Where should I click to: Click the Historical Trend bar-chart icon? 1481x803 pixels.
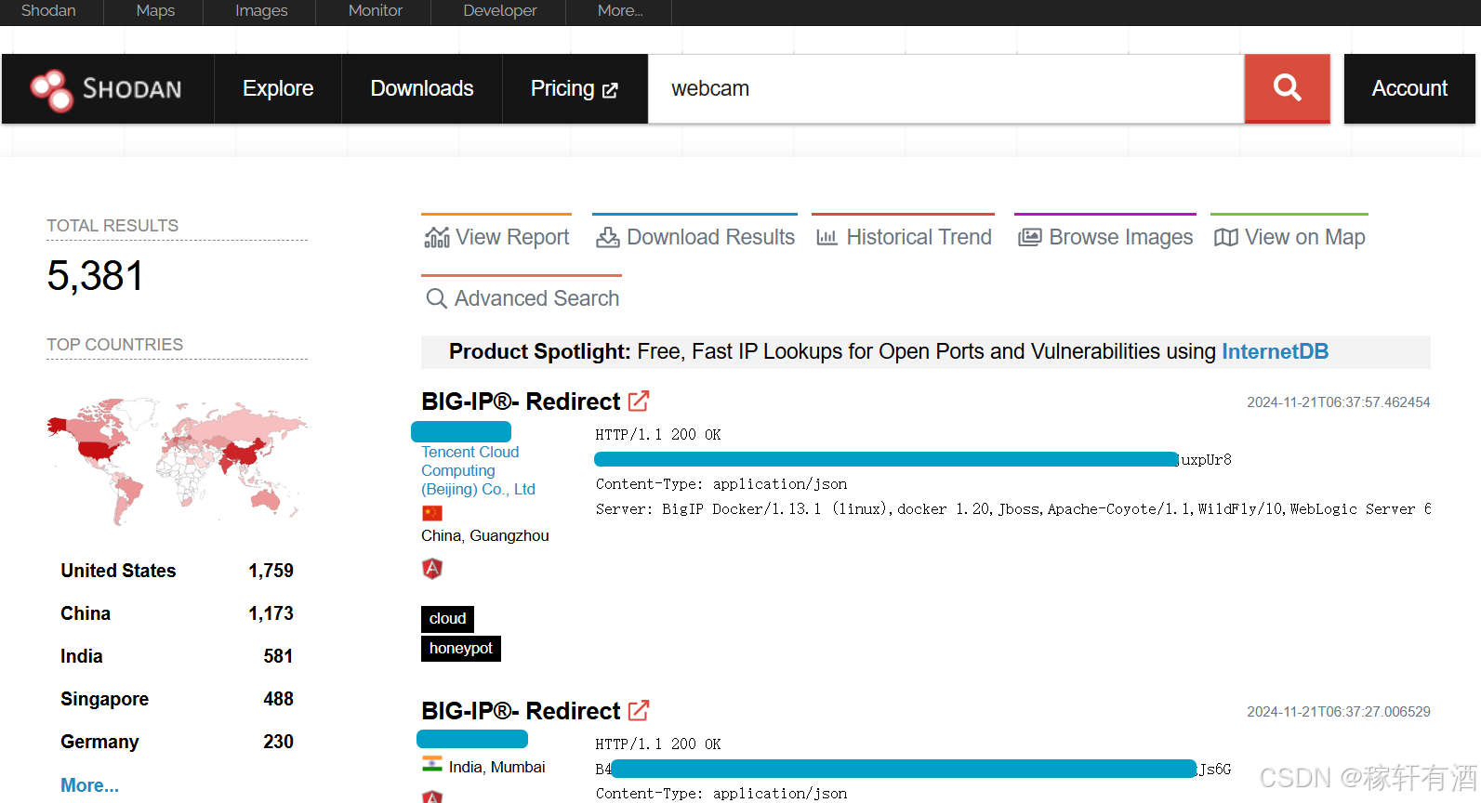tap(827, 238)
